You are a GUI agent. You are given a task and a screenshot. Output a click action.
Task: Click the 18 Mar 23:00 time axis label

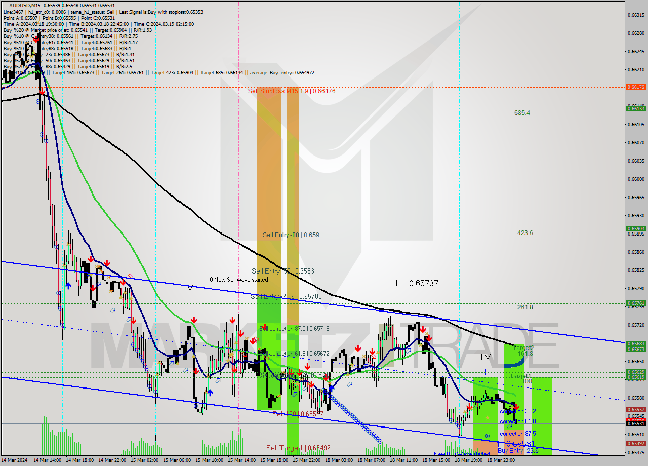click(x=501, y=460)
